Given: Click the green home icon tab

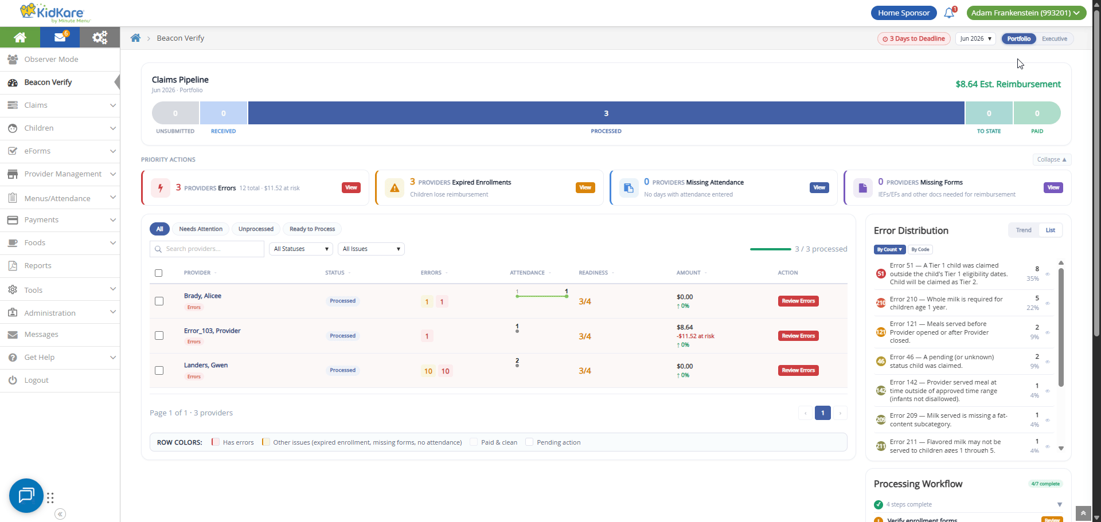Looking at the screenshot, I should (x=20, y=37).
